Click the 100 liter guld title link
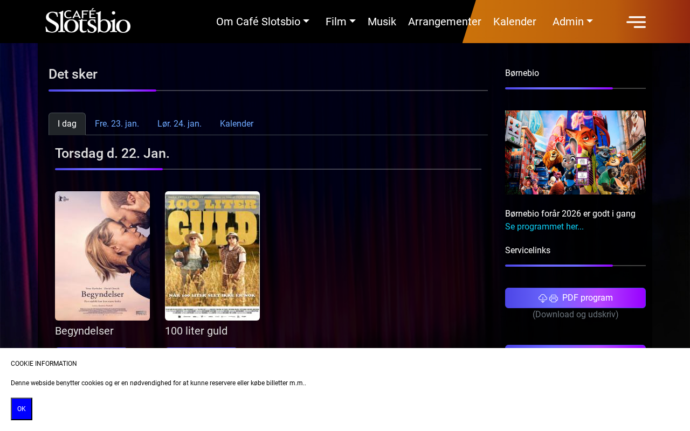The height and width of the screenshot is (431, 690). pyautogui.click(x=196, y=331)
